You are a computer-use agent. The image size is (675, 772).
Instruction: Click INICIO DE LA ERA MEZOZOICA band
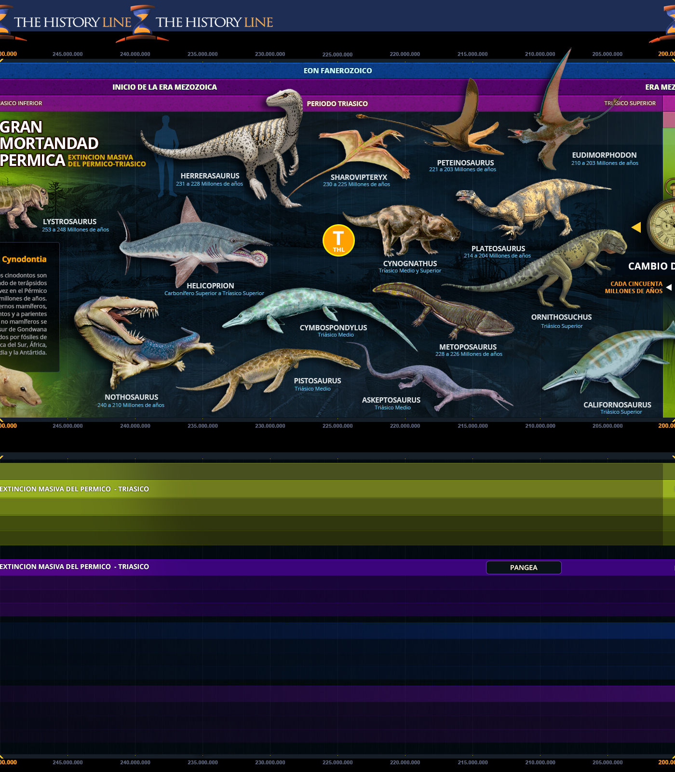[165, 87]
